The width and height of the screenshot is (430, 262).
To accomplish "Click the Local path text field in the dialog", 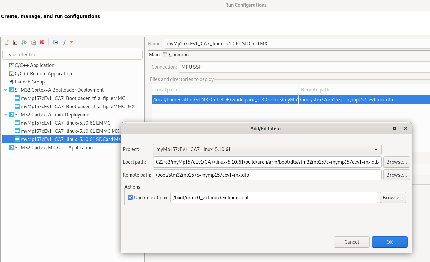I will tap(267, 162).
